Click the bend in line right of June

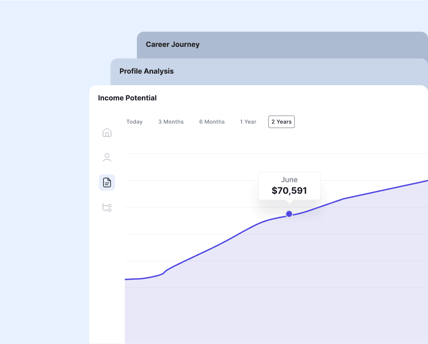[x=343, y=199]
